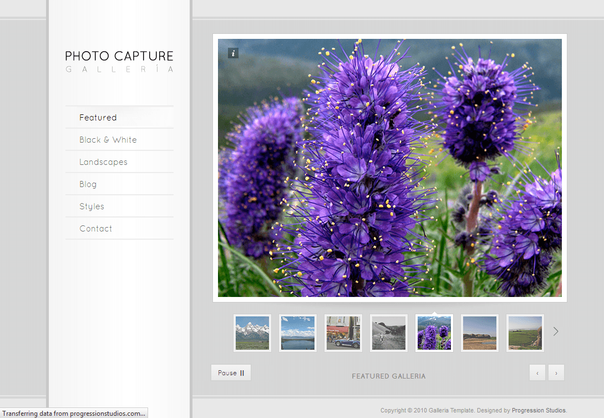This screenshot has width=604, height=418.
Task: Pick the black and white thumbnail
Action: coord(389,333)
